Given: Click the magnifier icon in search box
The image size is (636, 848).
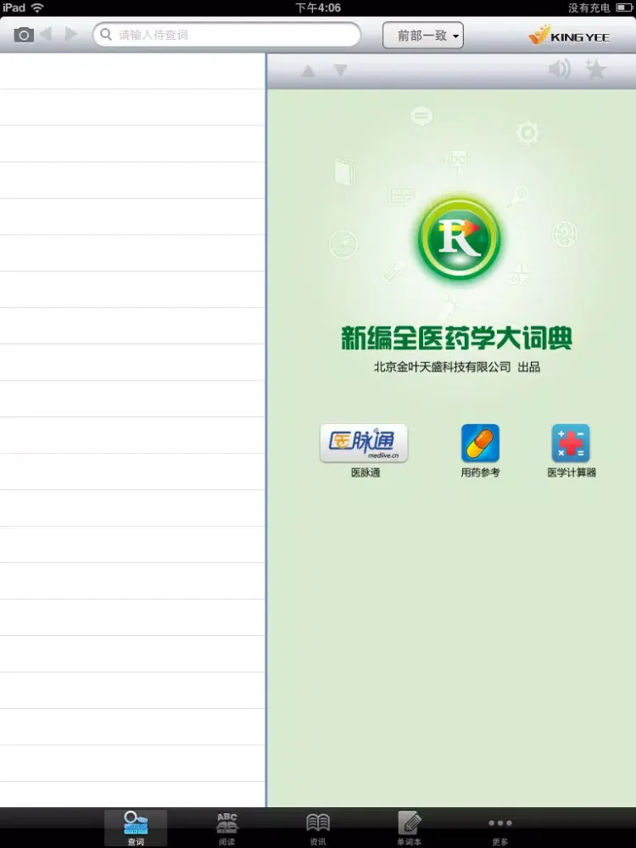Looking at the screenshot, I should [107, 35].
